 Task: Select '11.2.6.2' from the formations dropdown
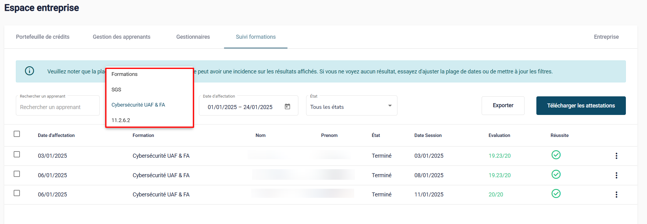pyautogui.click(x=121, y=120)
